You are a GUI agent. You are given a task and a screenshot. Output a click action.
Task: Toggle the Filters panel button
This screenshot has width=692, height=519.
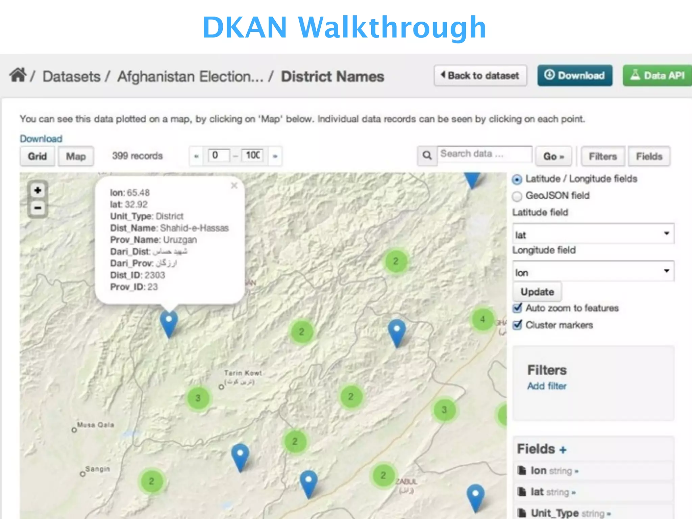click(x=603, y=156)
